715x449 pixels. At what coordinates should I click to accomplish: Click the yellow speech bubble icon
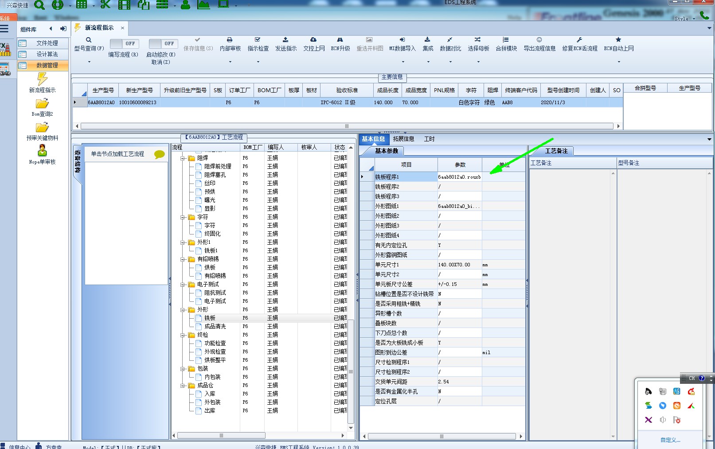pos(160,154)
